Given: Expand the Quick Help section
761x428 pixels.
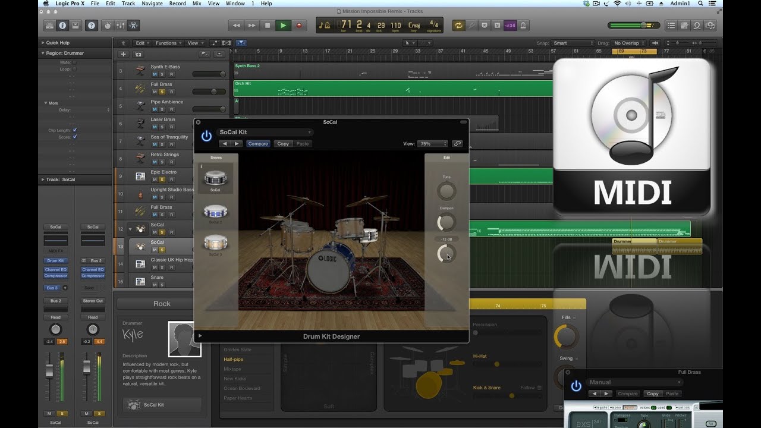Looking at the screenshot, I should 43,43.
